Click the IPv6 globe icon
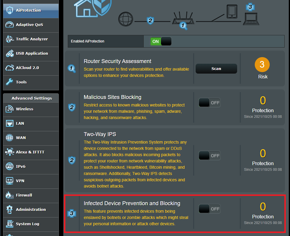 pos(10,166)
